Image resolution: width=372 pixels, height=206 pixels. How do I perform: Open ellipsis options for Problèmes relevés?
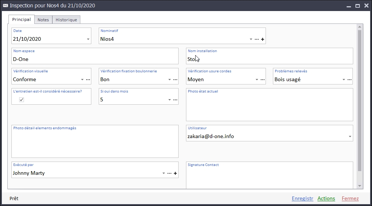[350, 80]
